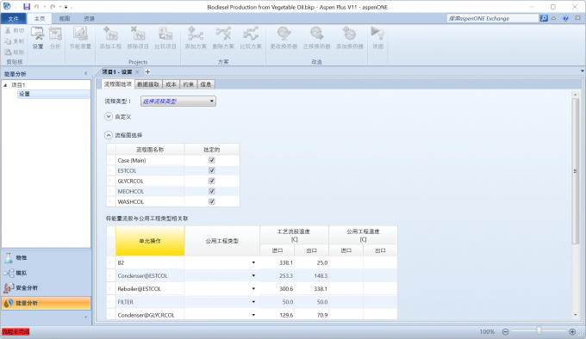Collapse the 能量分析 navigation pane chevron

[x=86, y=74]
